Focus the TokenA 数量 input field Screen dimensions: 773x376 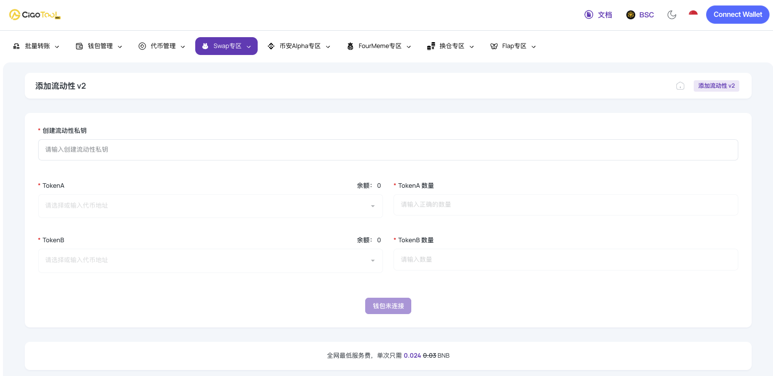click(x=565, y=205)
